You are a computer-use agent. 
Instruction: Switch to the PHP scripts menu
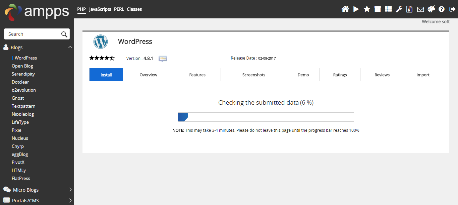click(x=81, y=9)
